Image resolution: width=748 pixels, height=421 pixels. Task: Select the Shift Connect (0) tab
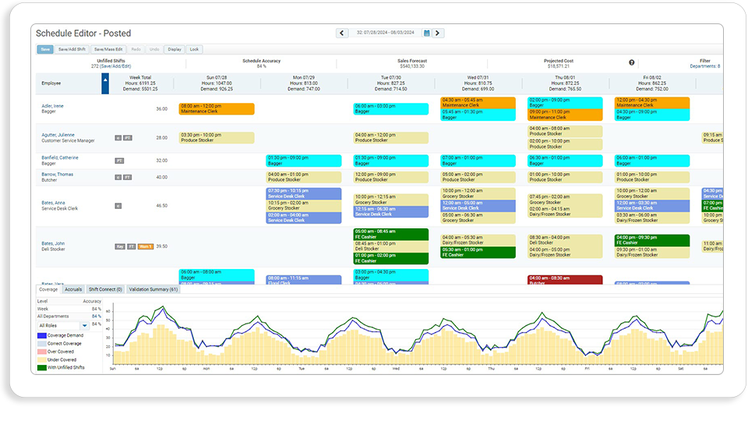coord(105,289)
